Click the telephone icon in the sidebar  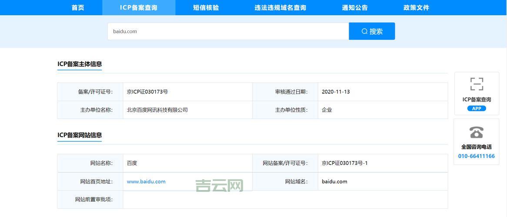point(477,132)
